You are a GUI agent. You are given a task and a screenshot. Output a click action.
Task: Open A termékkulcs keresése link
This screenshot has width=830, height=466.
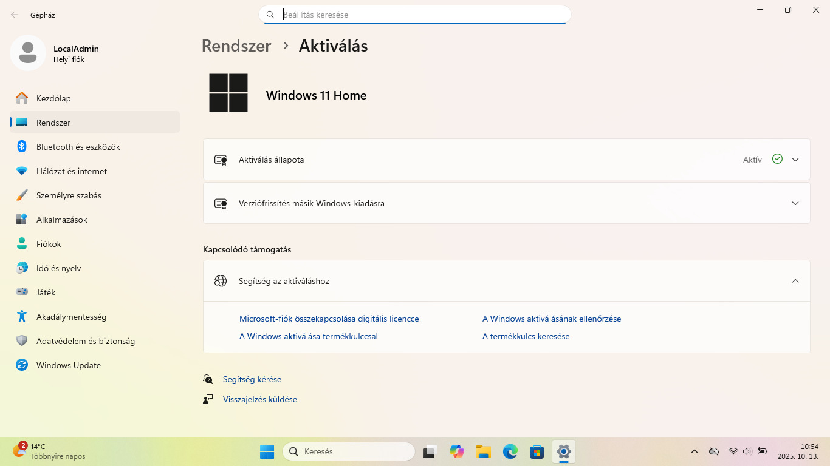coord(526,336)
